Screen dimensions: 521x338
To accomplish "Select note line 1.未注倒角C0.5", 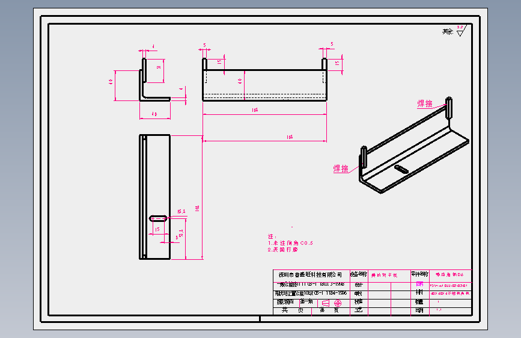I will 290,243.
